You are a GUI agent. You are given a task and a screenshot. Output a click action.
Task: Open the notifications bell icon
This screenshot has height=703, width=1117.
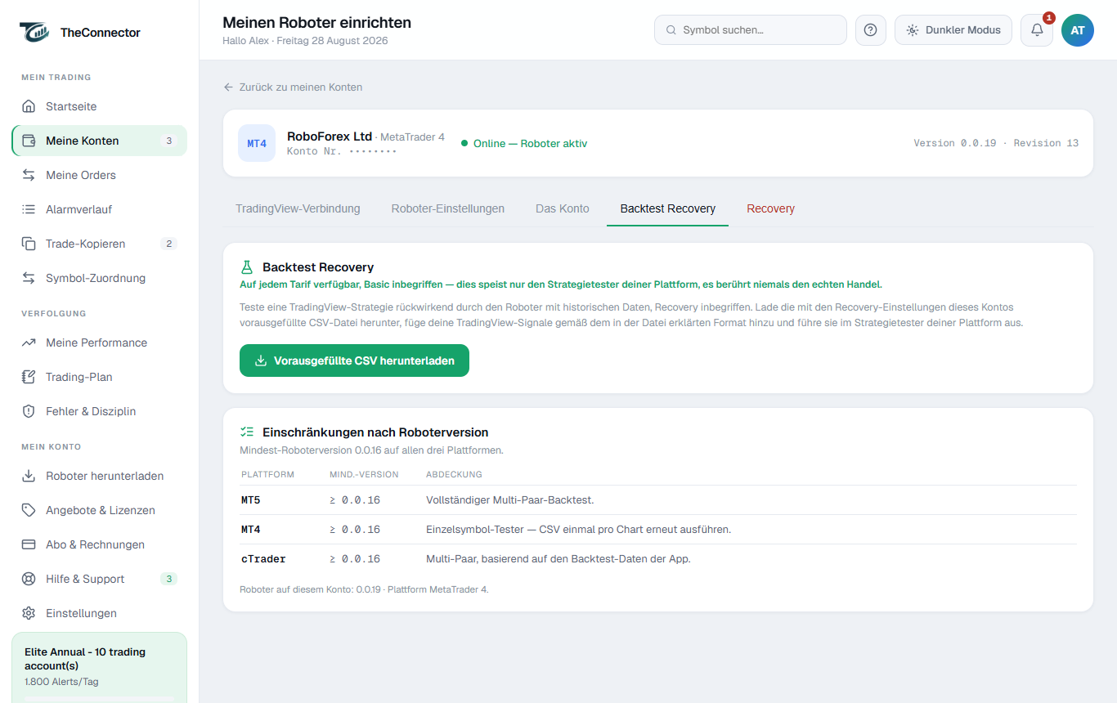pos(1037,30)
